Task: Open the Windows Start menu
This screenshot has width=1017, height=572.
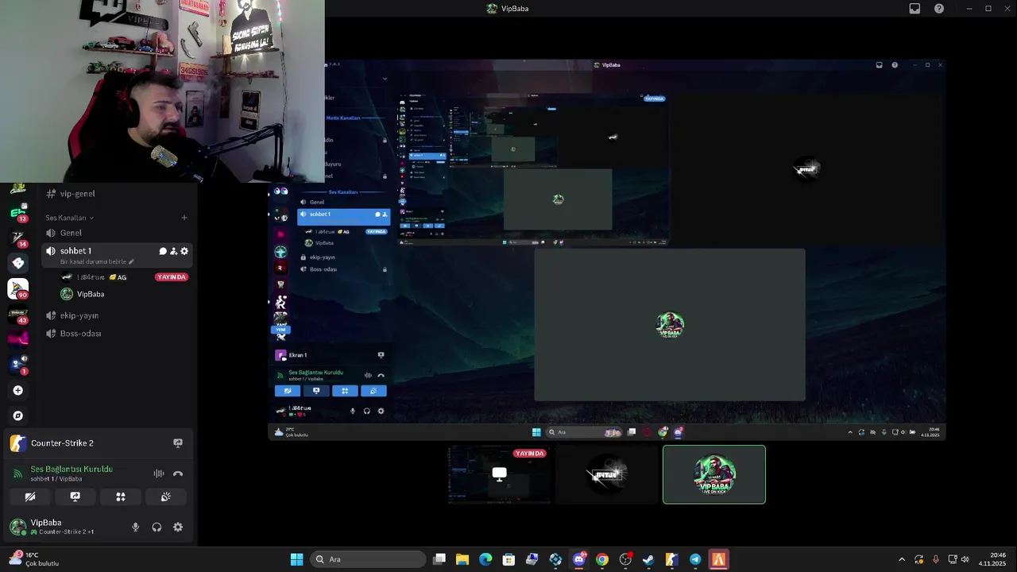Action: (296, 559)
